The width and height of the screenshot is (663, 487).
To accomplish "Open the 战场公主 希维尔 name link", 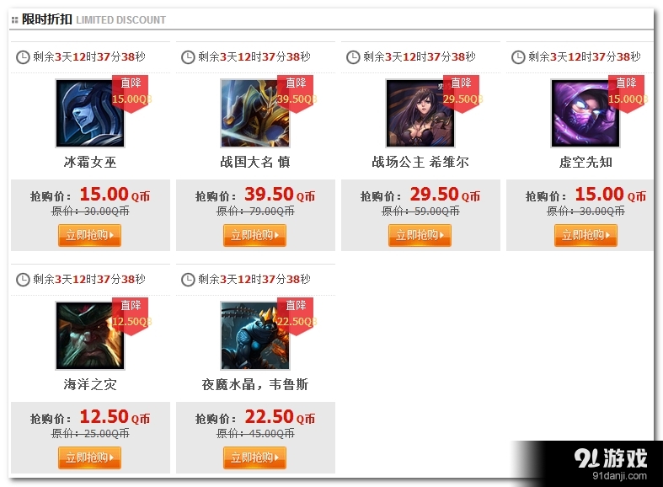I will click(x=420, y=162).
